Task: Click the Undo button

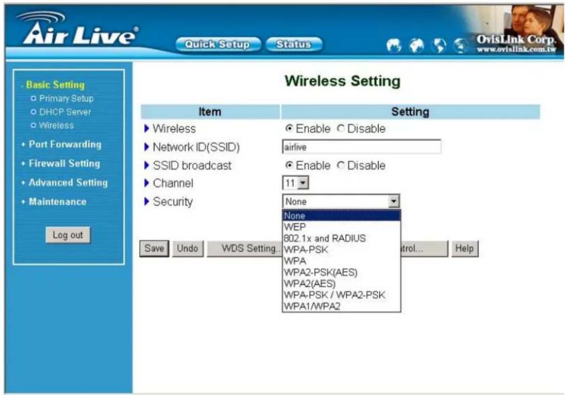Action: click(x=187, y=248)
